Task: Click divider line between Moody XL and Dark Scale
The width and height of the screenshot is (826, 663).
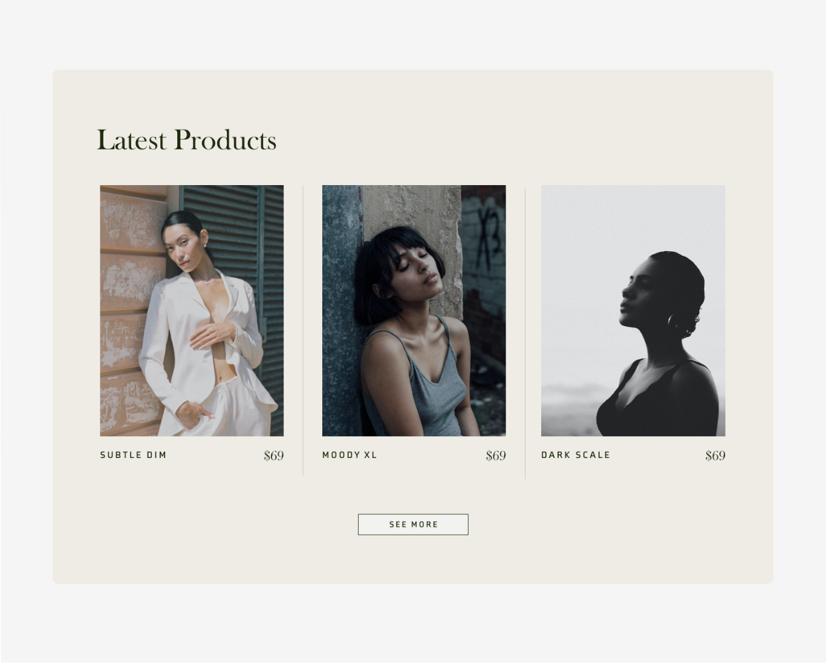Action: pos(525,333)
